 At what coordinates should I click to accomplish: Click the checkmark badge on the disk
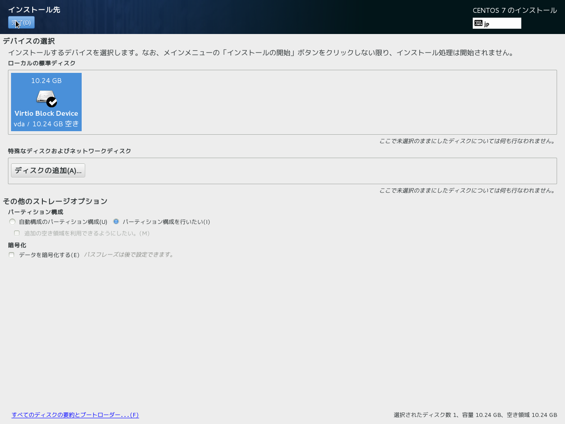tap(52, 102)
